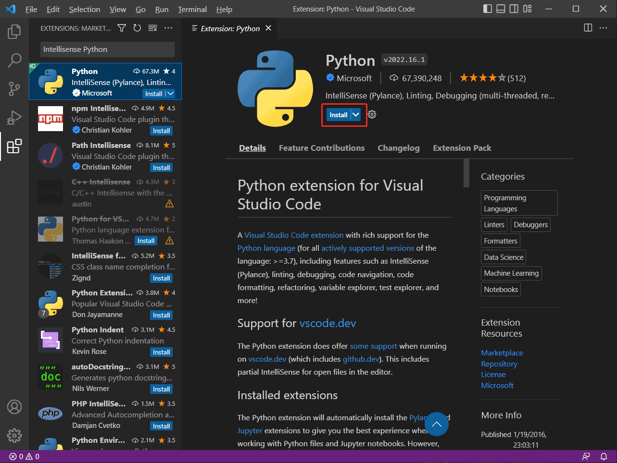Viewport: 617px width, 463px height.
Task: Install the Python Indent extension
Action: point(161,352)
